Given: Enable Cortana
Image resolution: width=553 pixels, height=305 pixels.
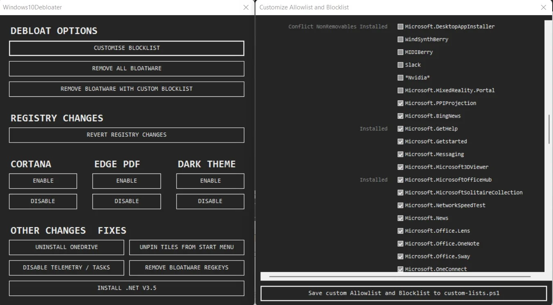Looking at the screenshot, I should click(43, 181).
